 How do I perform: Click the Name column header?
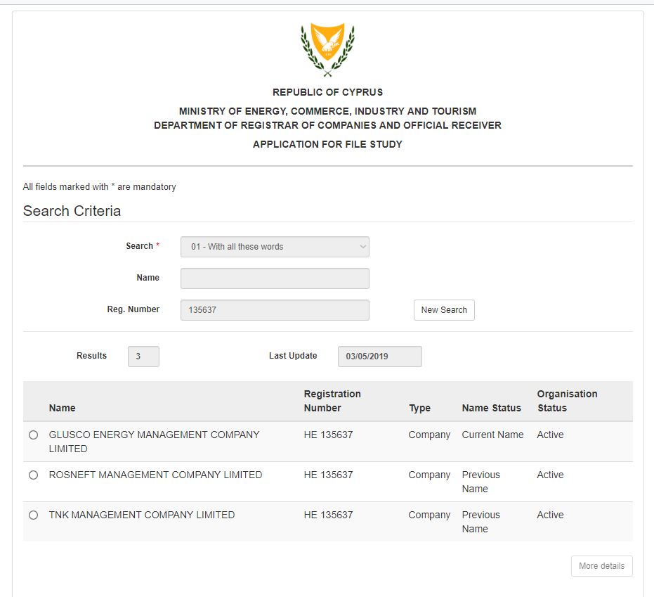pyautogui.click(x=62, y=408)
